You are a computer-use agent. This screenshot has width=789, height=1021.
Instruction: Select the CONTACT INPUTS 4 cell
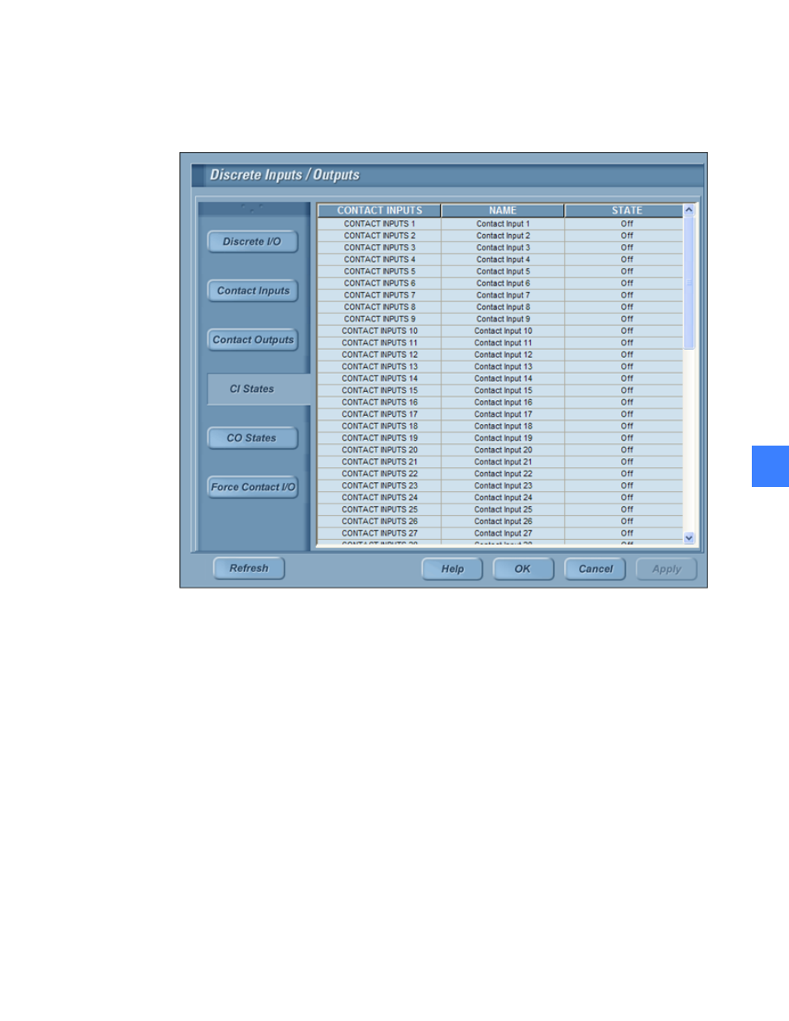[x=380, y=260]
